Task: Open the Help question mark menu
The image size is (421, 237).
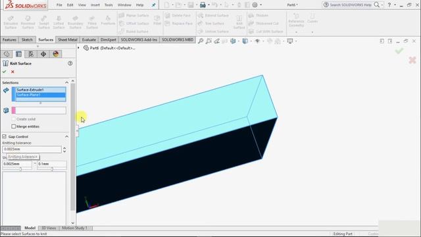Action: point(389,5)
